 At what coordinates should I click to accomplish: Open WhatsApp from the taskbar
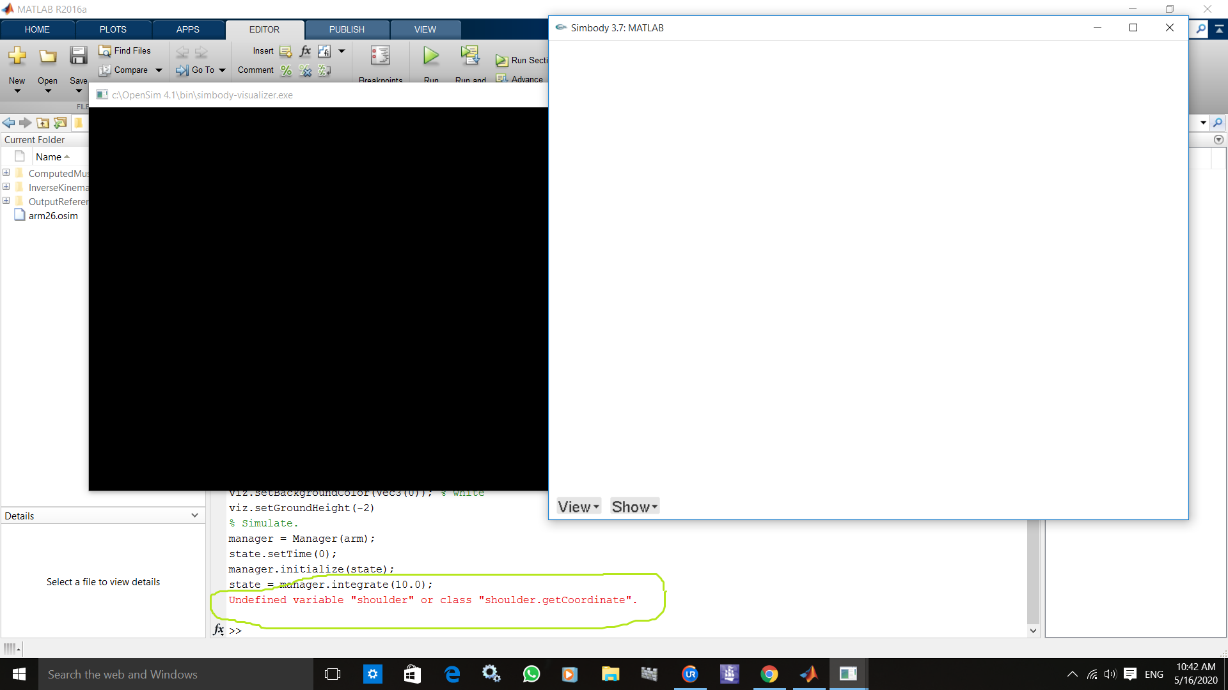[531, 674]
